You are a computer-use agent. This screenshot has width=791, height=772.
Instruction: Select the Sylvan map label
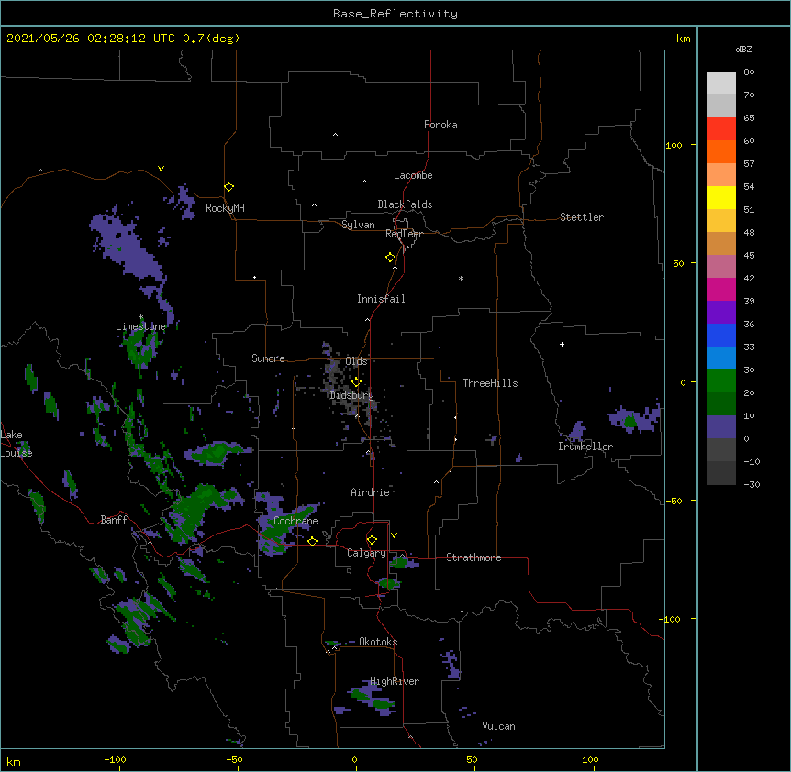tap(358, 225)
